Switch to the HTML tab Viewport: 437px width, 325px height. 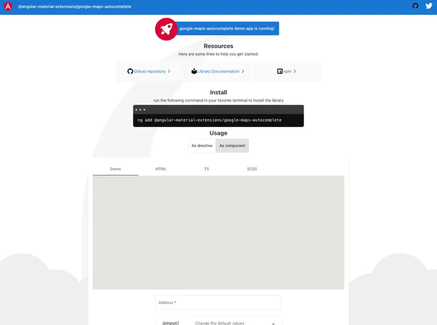pos(161,169)
